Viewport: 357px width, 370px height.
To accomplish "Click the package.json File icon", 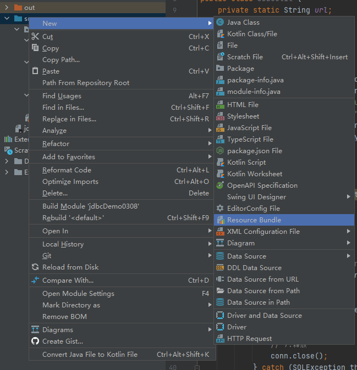I will pos(220,150).
